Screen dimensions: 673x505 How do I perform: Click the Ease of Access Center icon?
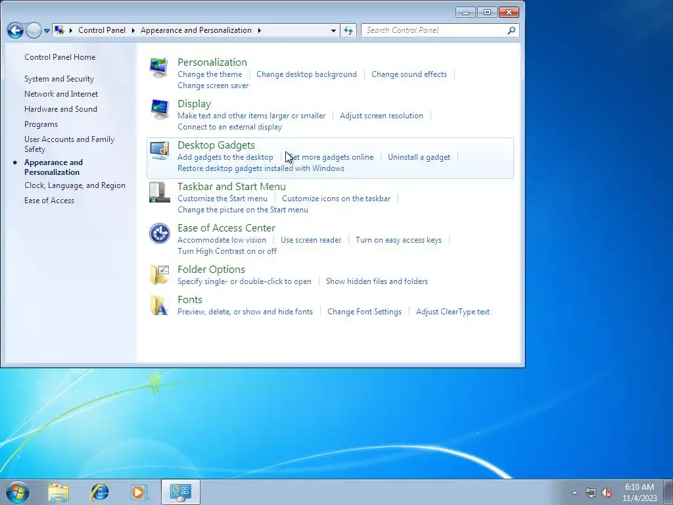(x=159, y=233)
